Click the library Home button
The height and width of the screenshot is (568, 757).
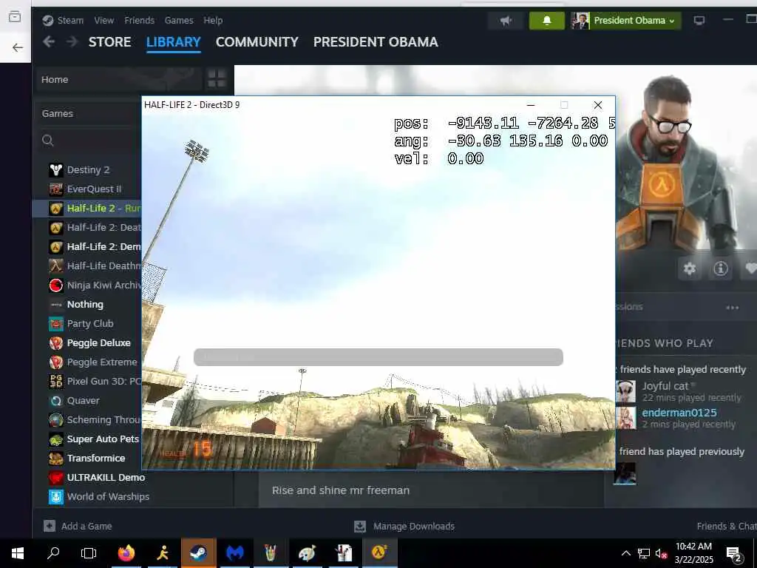(x=118, y=79)
